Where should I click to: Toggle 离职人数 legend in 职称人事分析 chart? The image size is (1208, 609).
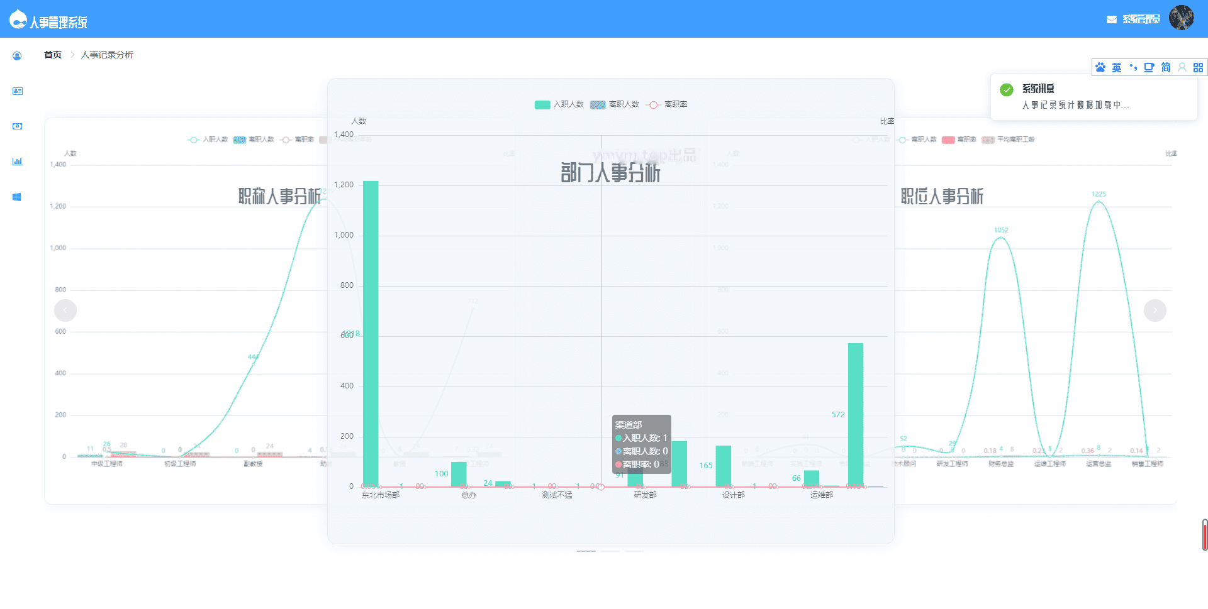tap(254, 140)
